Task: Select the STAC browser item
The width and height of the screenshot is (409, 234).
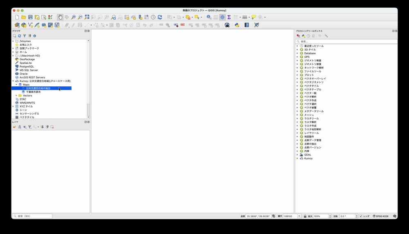Action: click(23, 99)
